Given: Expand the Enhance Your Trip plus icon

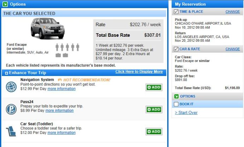Looking at the screenshot, I should (x=6, y=73).
